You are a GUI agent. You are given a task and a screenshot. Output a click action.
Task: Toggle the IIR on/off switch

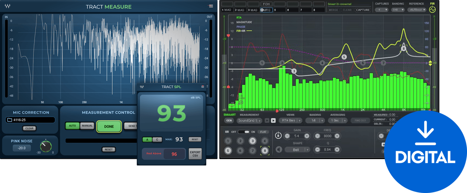point(243,132)
